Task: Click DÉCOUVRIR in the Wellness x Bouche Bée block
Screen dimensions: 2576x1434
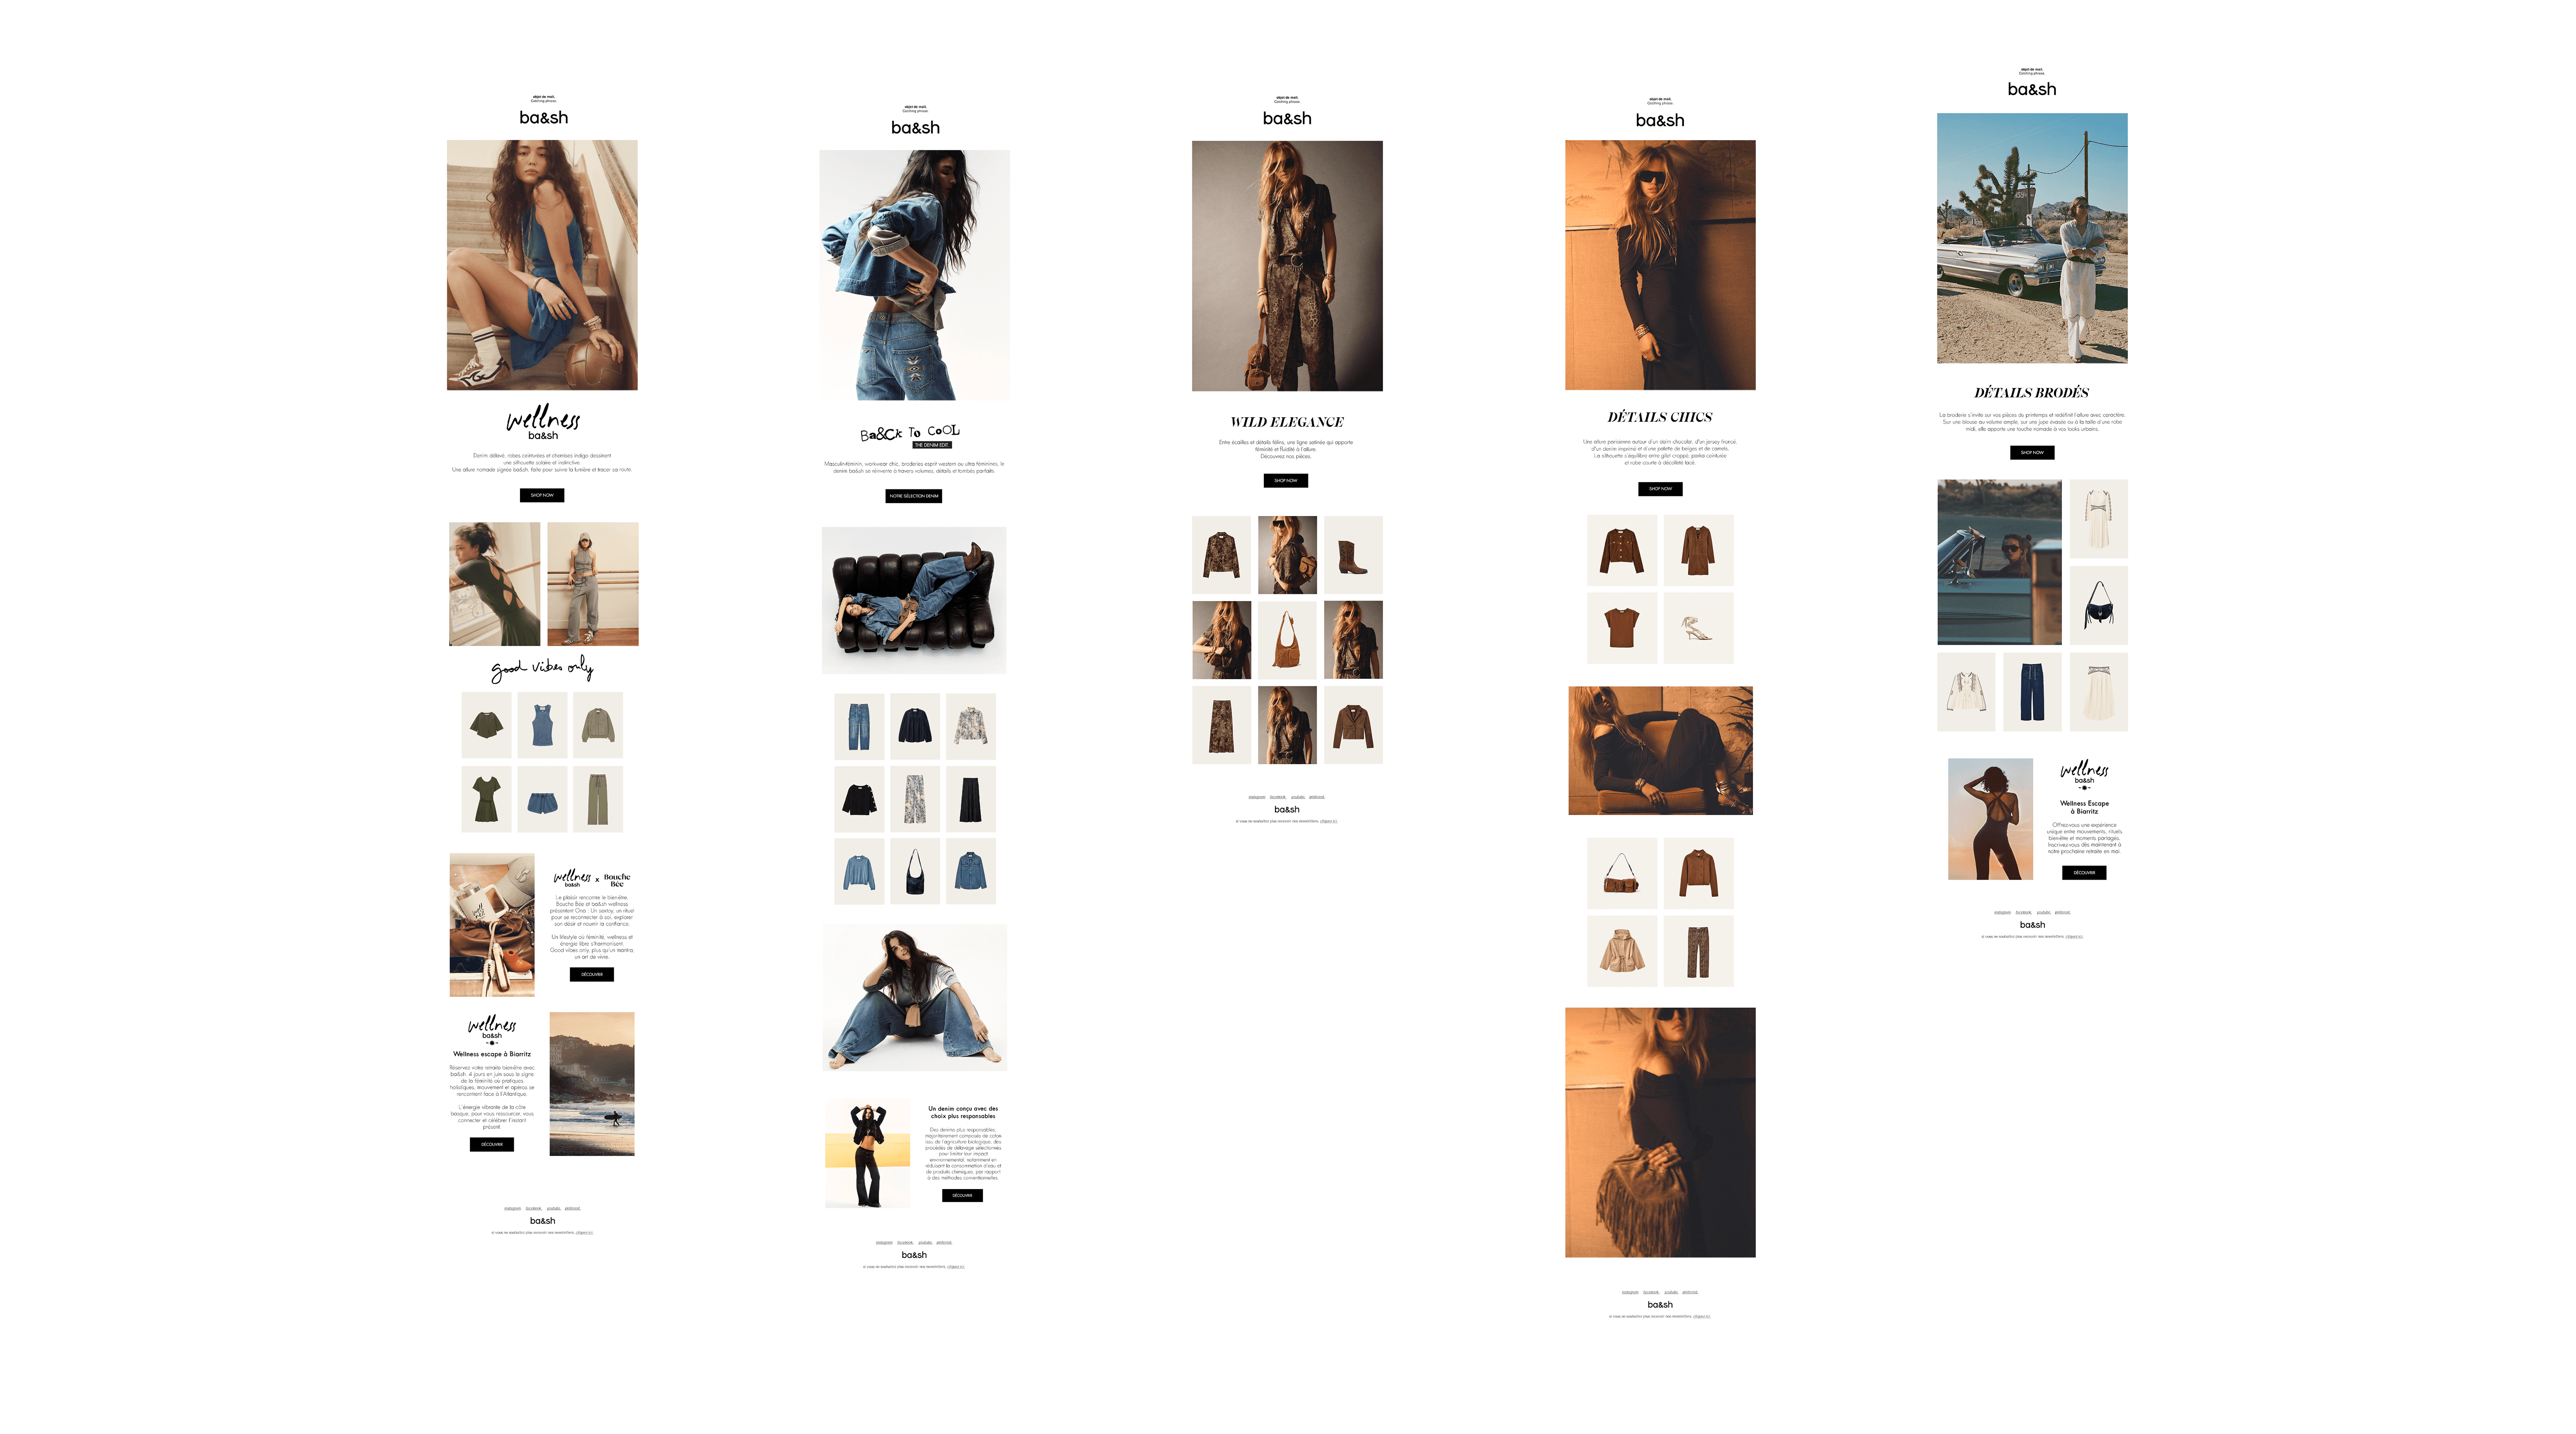Action: point(592,975)
